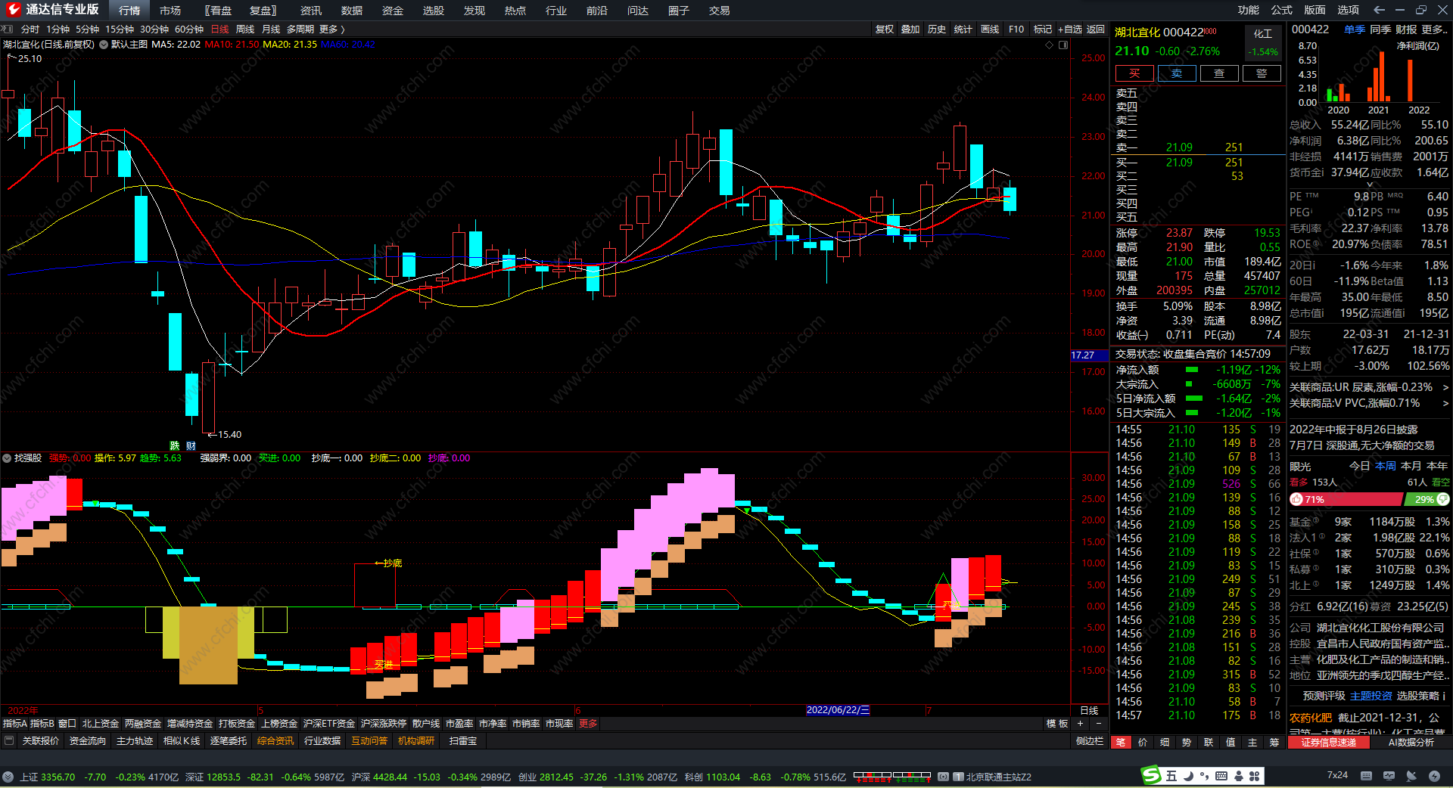Screen dimensions: 1453x788
Task: Click the minus zoom button beside 模板
Action: pos(1098,724)
